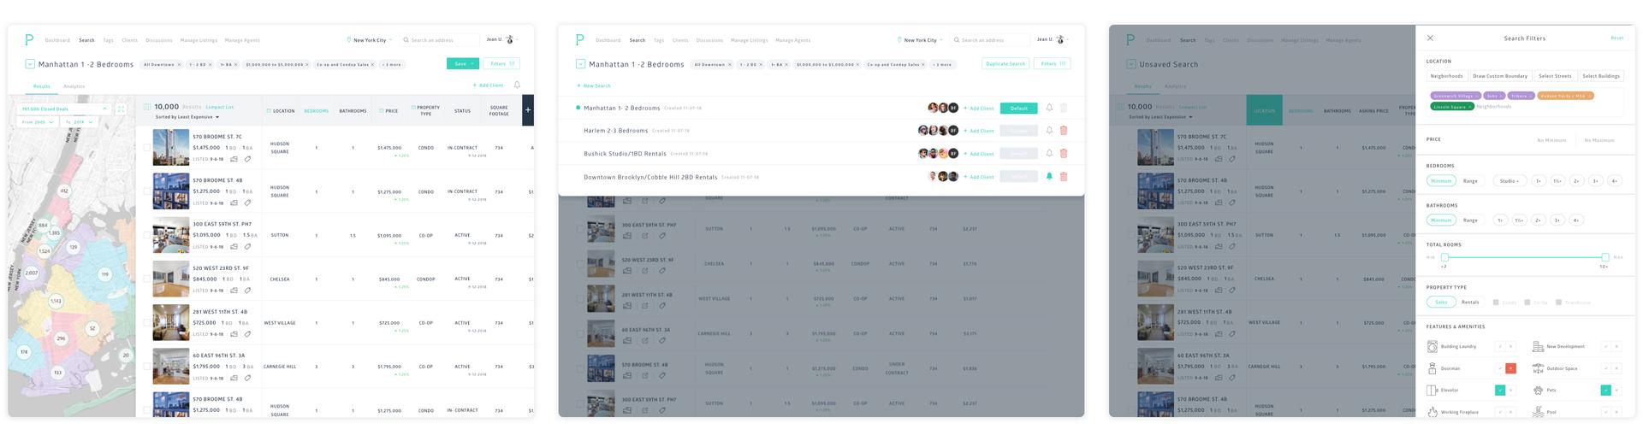Click the Building Laundry icon in Search Filters
This screenshot has width=1643, height=435.
1432,346
